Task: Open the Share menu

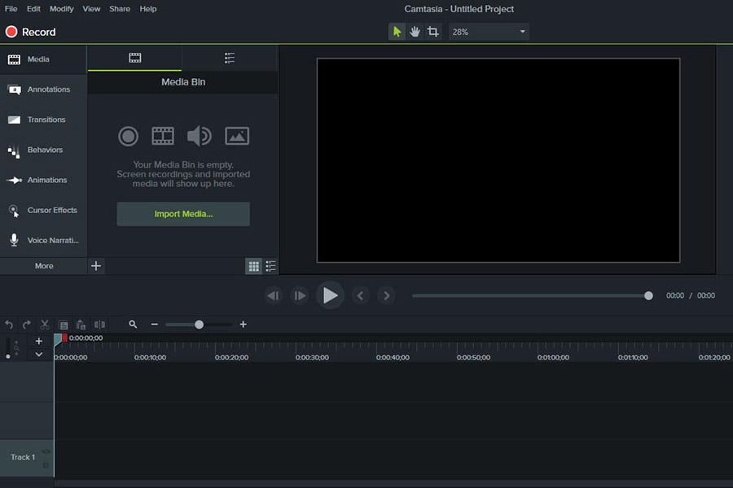Action: 120,9
